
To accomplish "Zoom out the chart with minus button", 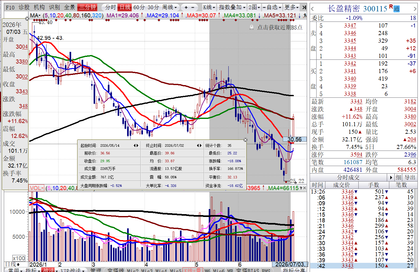I will click(x=194, y=7).
